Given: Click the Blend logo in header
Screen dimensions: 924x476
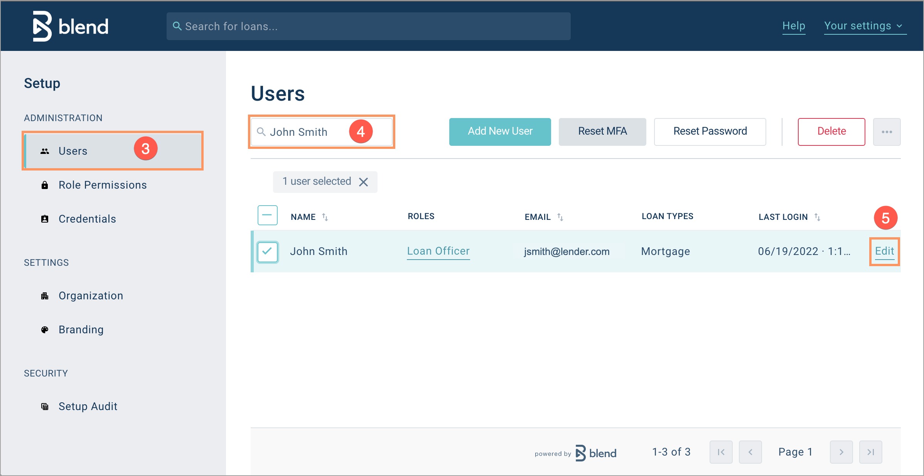Looking at the screenshot, I should click(71, 26).
